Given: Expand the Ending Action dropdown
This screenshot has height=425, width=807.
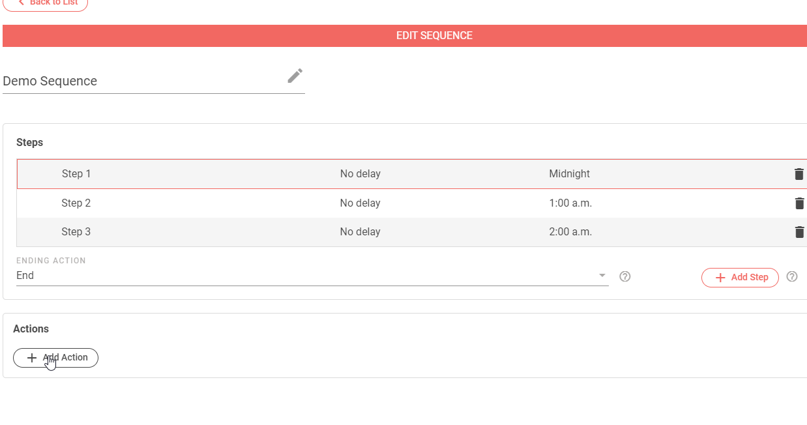Looking at the screenshot, I should [x=602, y=276].
